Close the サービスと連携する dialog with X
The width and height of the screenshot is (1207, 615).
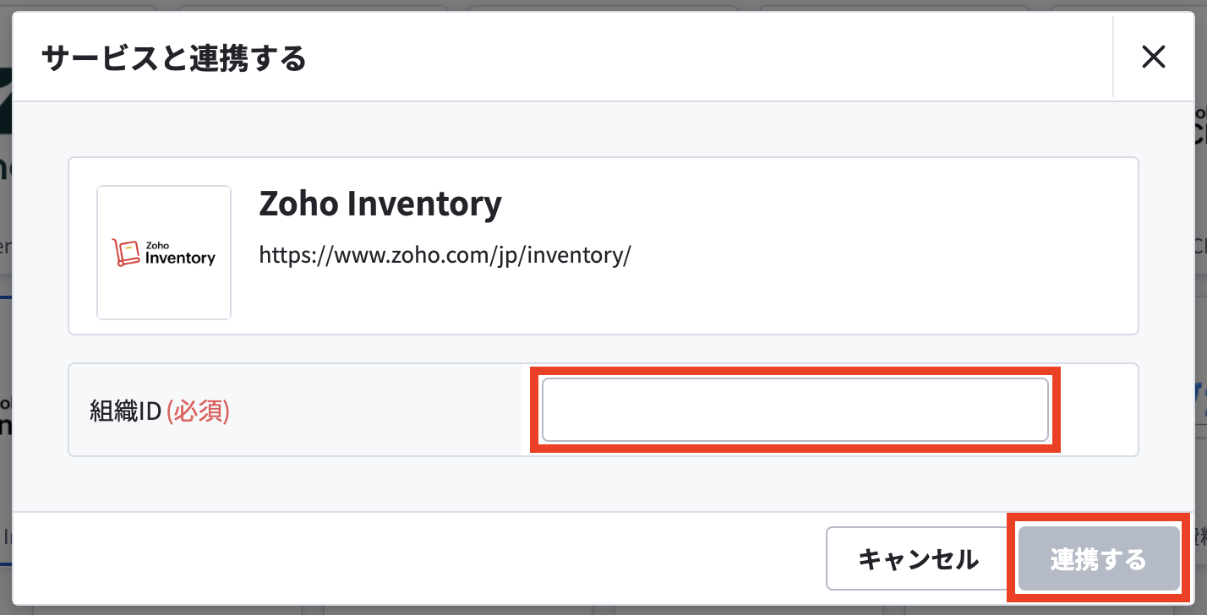click(x=1153, y=57)
